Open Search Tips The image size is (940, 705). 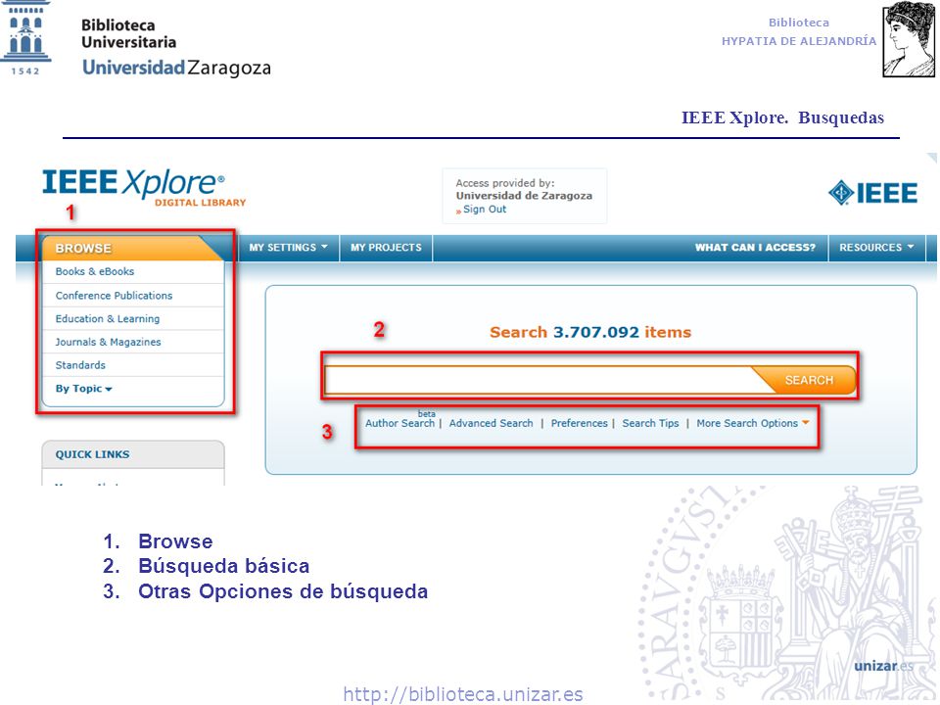coord(650,423)
